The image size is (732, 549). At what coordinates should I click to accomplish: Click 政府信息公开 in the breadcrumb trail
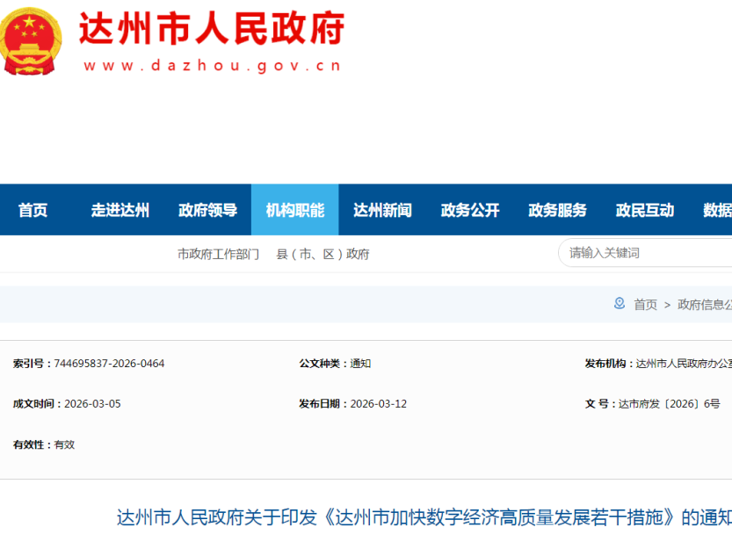704,305
